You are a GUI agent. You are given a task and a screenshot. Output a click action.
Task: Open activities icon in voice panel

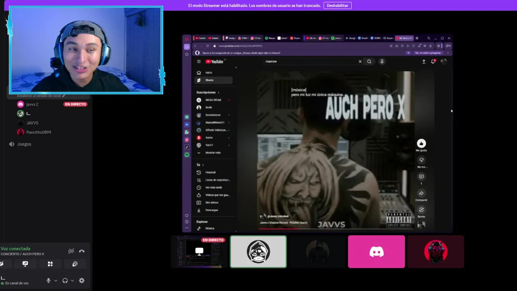pyautogui.click(x=50, y=264)
